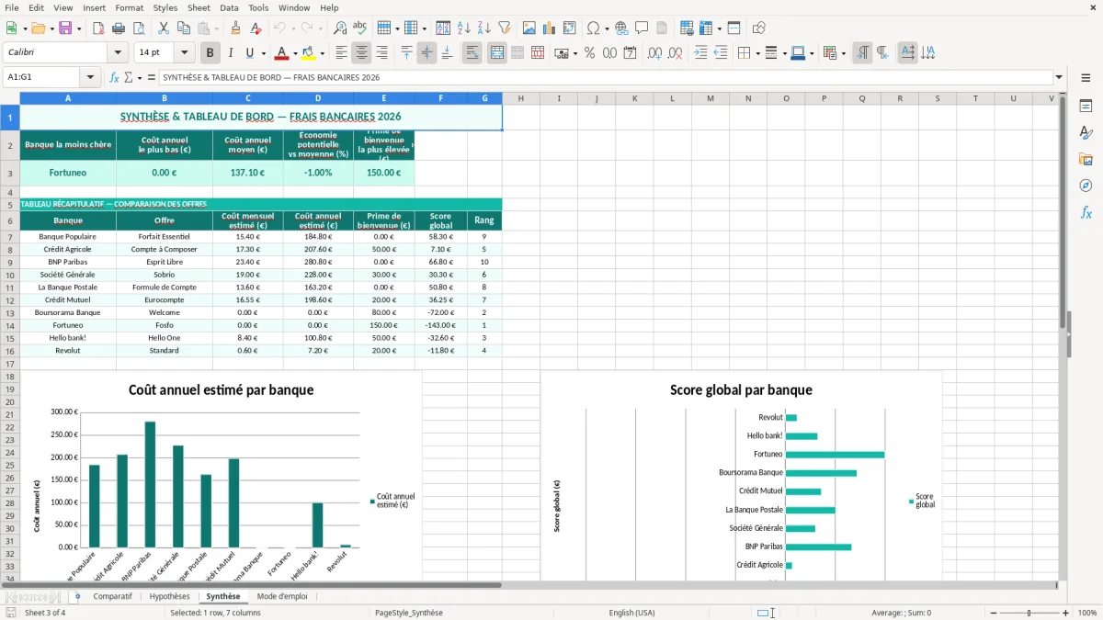Click the Sort dialog icon

[x=443, y=28]
